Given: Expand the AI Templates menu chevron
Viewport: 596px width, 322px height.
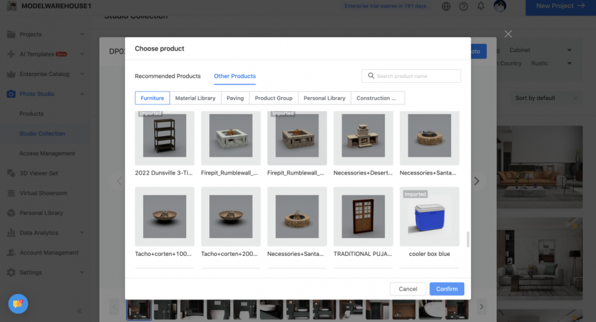Looking at the screenshot, I should tap(82, 54).
